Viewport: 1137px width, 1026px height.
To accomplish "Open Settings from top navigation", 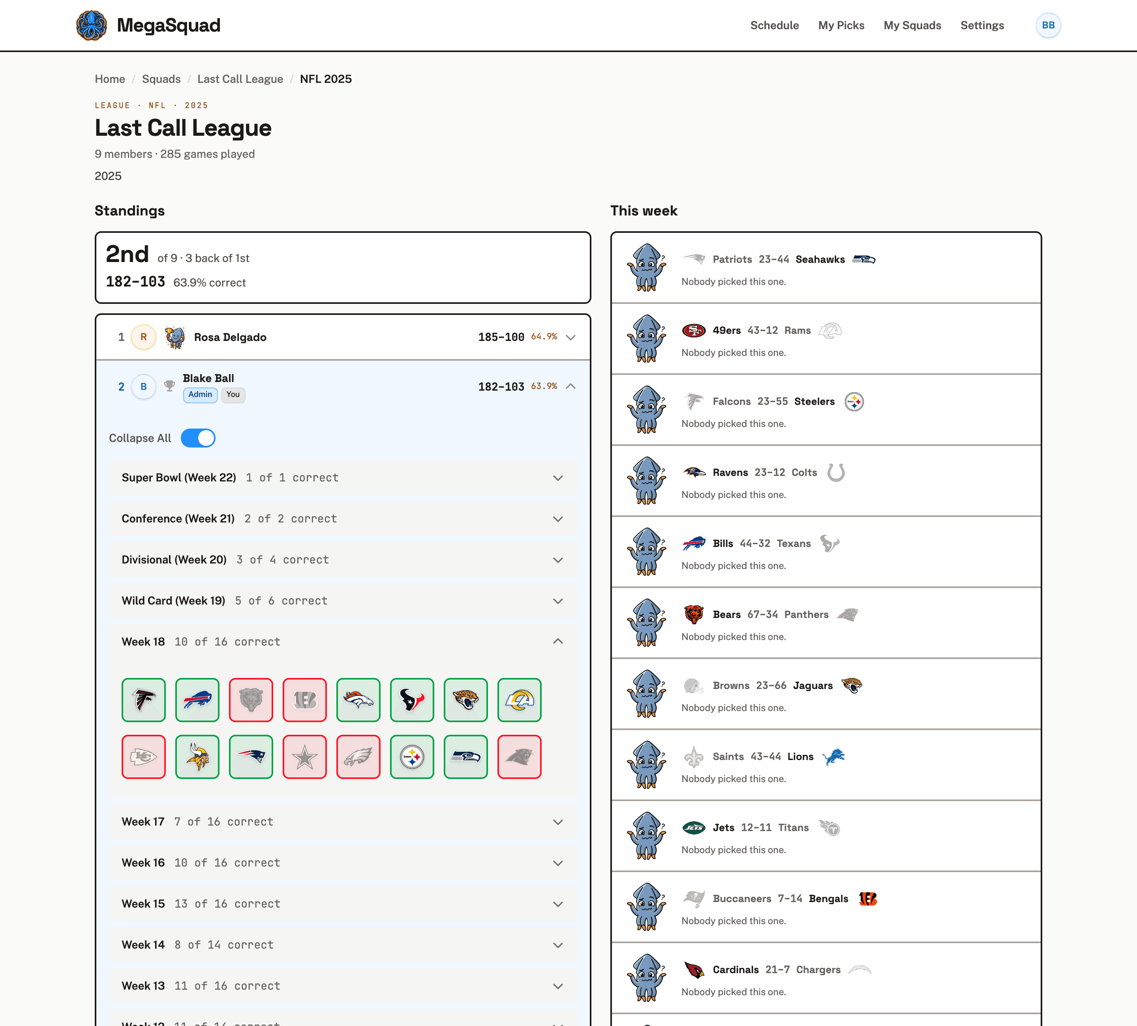I will pyautogui.click(x=982, y=25).
